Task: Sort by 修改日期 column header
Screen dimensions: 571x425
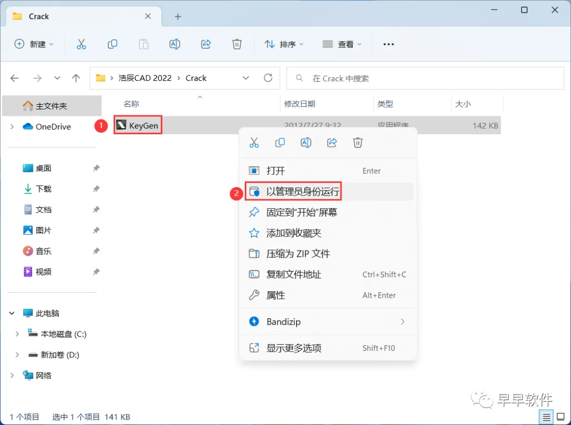Action: pyautogui.click(x=300, y=104)
